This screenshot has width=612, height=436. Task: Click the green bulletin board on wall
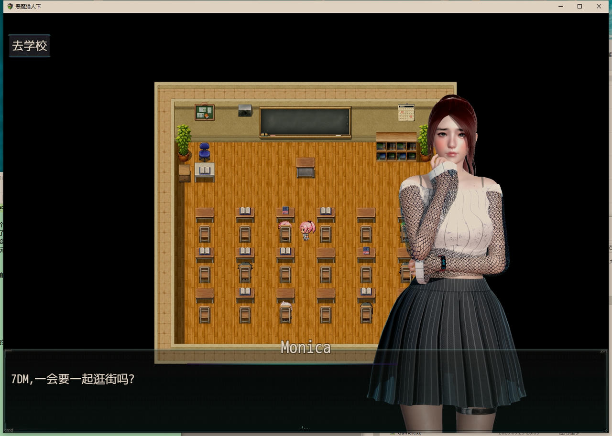205,112
